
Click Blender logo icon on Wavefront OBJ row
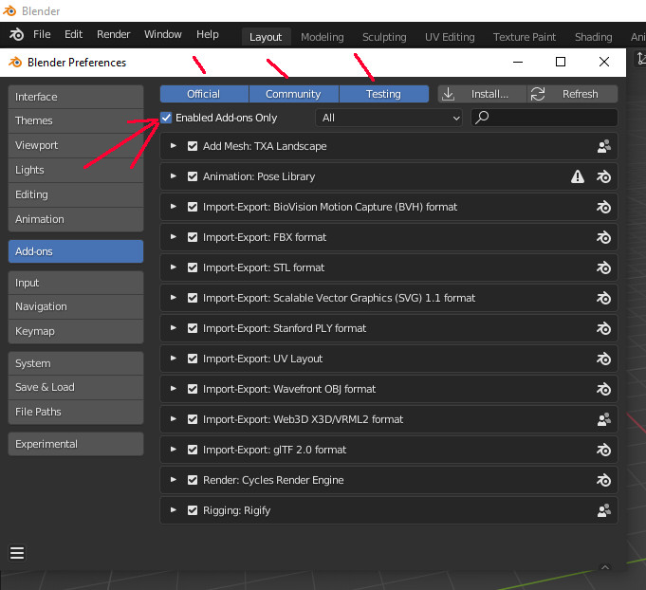point(604,389)
